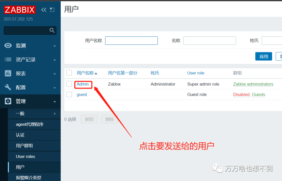Click the sort arrow beside 用户名称 header
This screenshot has height=181, width=282.
click(96, 73)
